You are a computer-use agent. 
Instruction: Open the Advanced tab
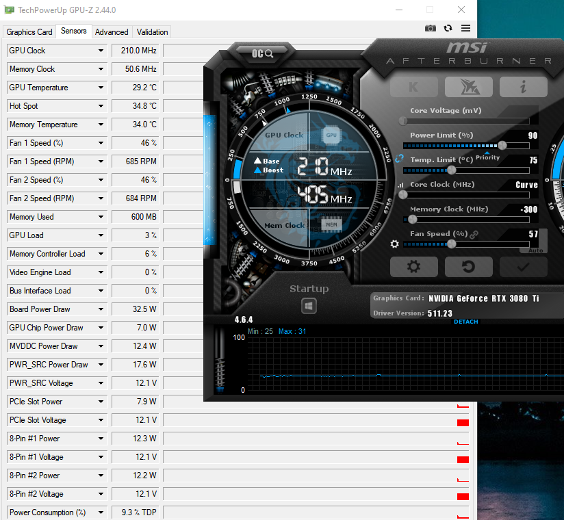[112, 32]
